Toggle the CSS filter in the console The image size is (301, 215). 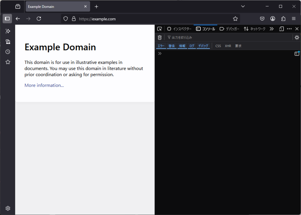[x=218, y=46]
